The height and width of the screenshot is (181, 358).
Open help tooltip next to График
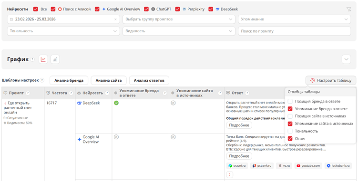[32, 59]
